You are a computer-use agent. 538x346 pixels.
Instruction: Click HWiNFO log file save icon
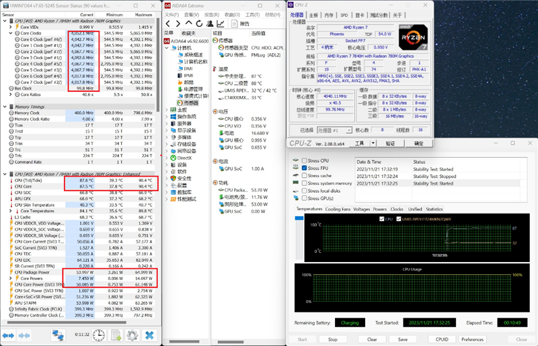(116, 335)
